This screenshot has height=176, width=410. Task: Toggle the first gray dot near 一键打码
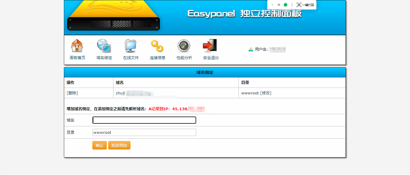(272, 5)
